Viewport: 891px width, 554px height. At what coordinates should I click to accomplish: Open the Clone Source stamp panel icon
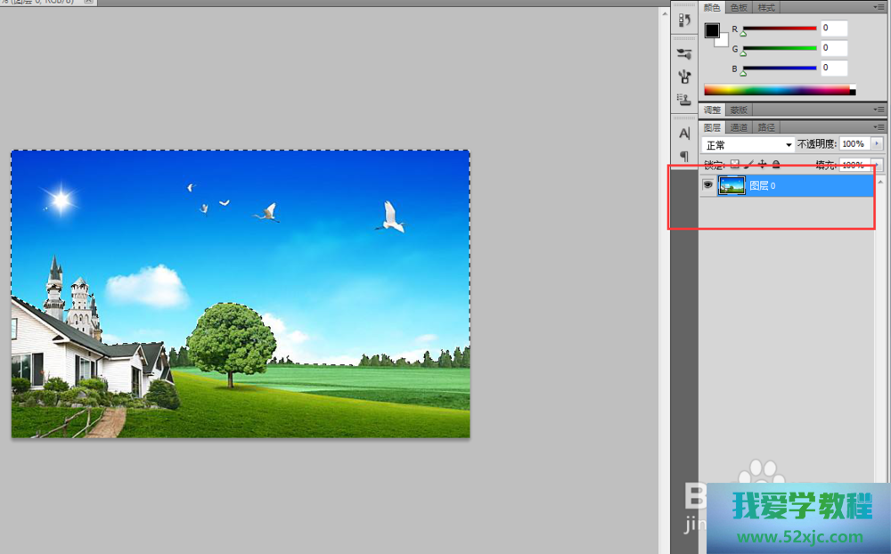click(684, 100)
